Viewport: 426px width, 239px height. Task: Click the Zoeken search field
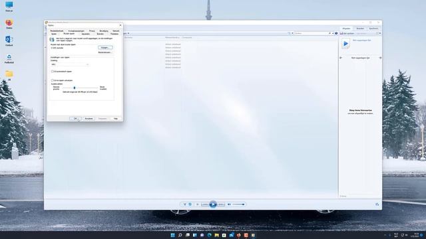coord(312,33)
